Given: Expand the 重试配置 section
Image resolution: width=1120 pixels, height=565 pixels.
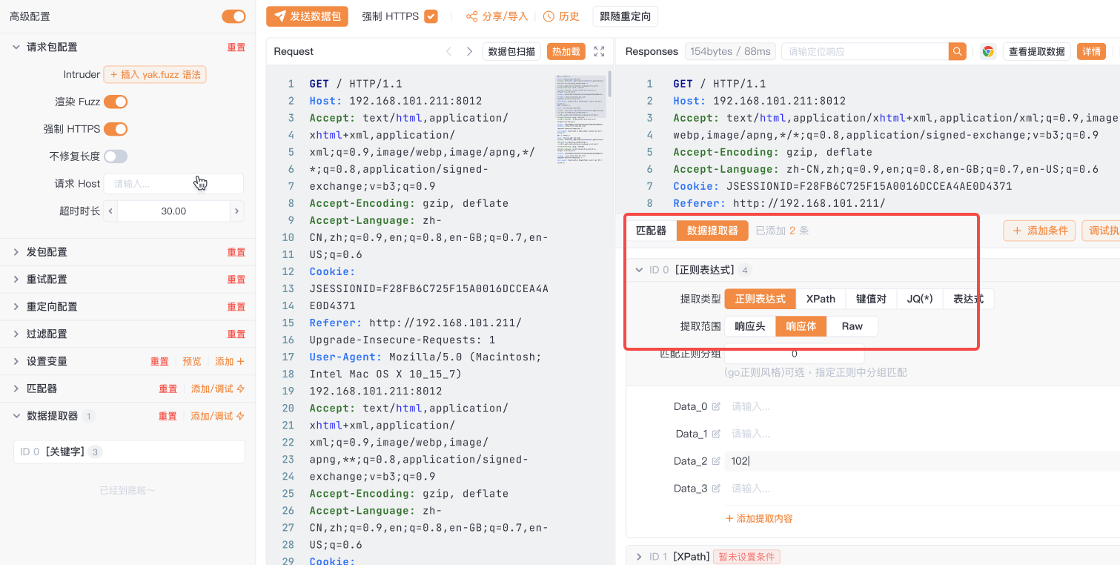Looking at the screenshot, I should pos(16,280).
